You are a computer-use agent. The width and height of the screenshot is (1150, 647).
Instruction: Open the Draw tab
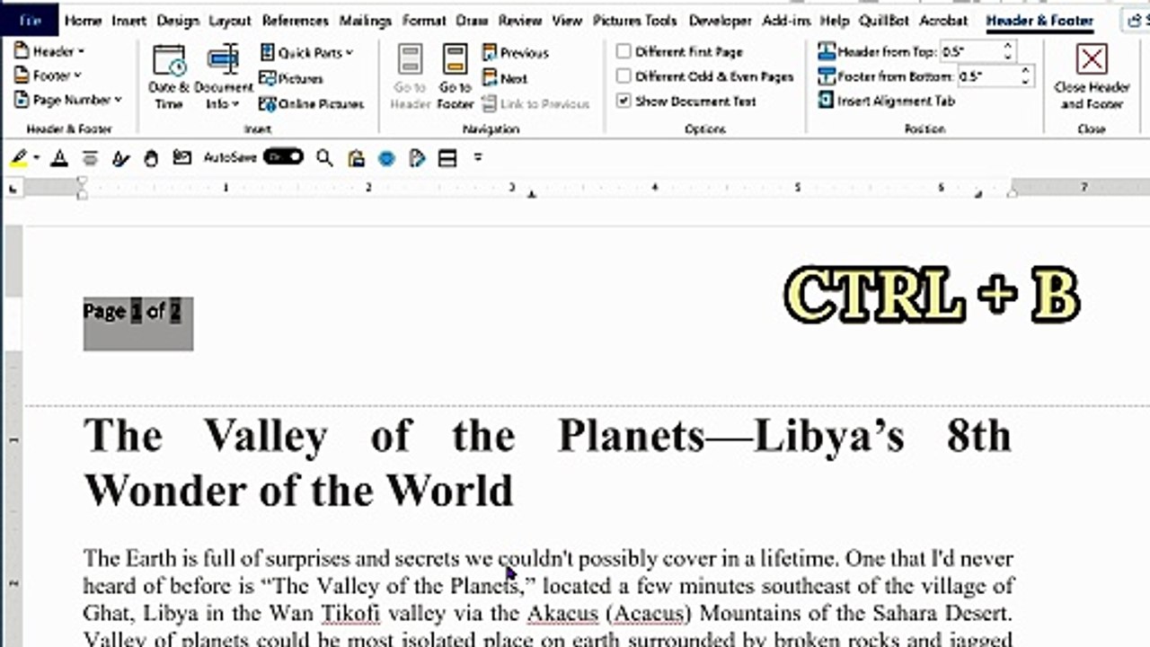472,20
